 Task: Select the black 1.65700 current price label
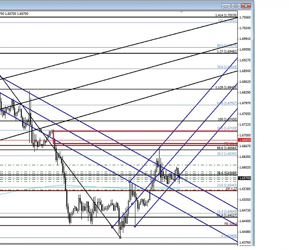tap(245, 178)
